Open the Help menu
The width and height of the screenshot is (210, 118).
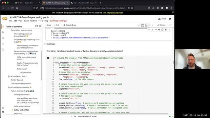[x=46, y=21]
